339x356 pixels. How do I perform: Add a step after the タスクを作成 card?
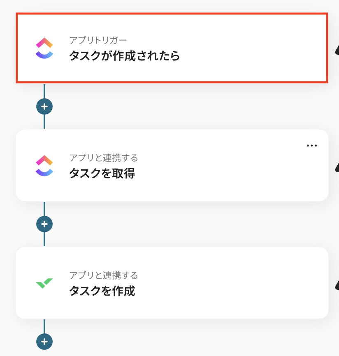(x=44, y=341)
